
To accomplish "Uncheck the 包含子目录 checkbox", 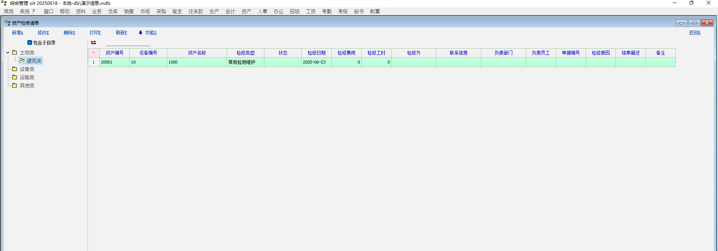I will click(30, 43).
